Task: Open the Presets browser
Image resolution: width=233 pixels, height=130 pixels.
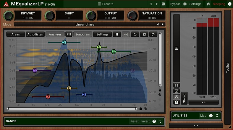Action: 106,4
